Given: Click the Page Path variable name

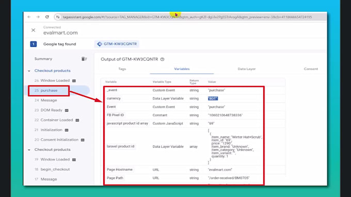Looking at the screenshot, I should pos(115,178).
